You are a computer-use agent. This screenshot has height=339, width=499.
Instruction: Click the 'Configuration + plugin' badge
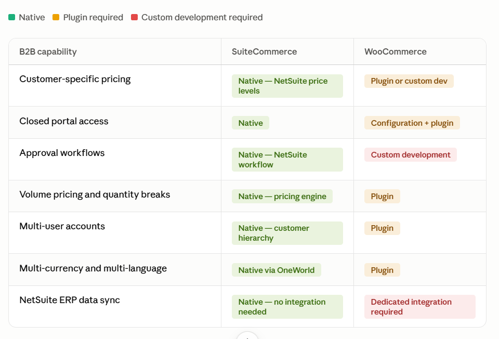tap(412, 123)
